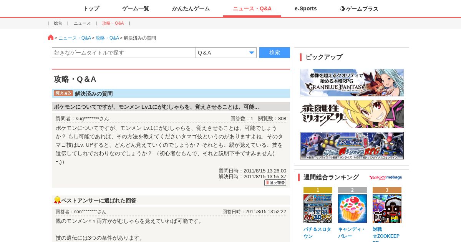This screenshot has height=242, width=461.
Task: Click the 質問日時 timestamp
Action: [252, 171]
